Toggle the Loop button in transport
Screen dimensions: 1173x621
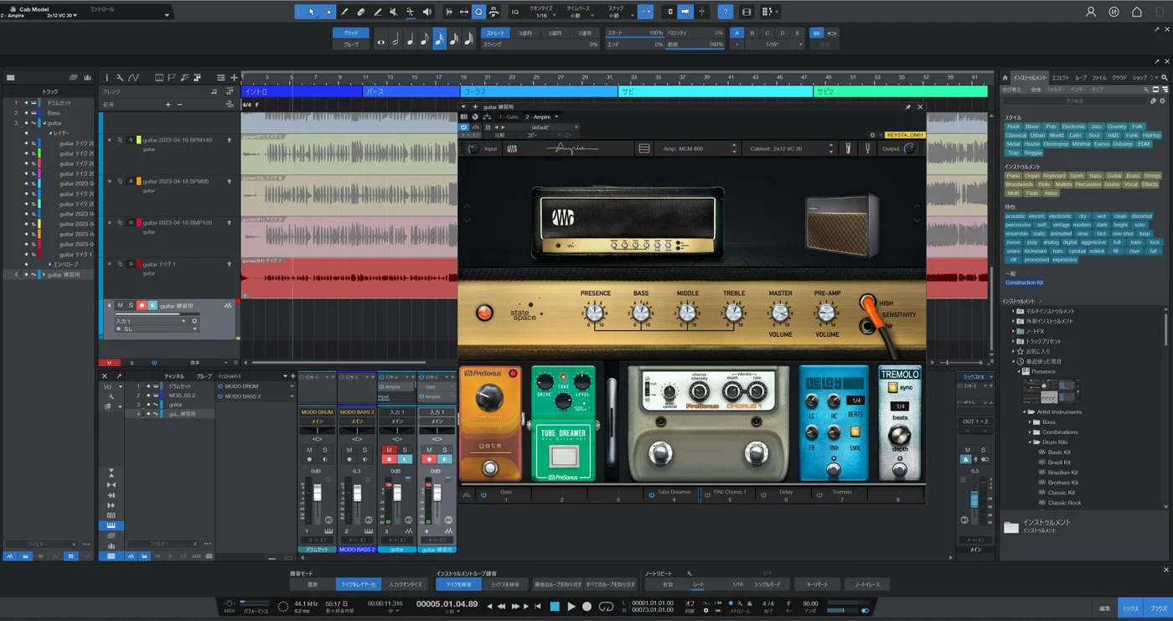pyautogui.click(x=606, y=606)
